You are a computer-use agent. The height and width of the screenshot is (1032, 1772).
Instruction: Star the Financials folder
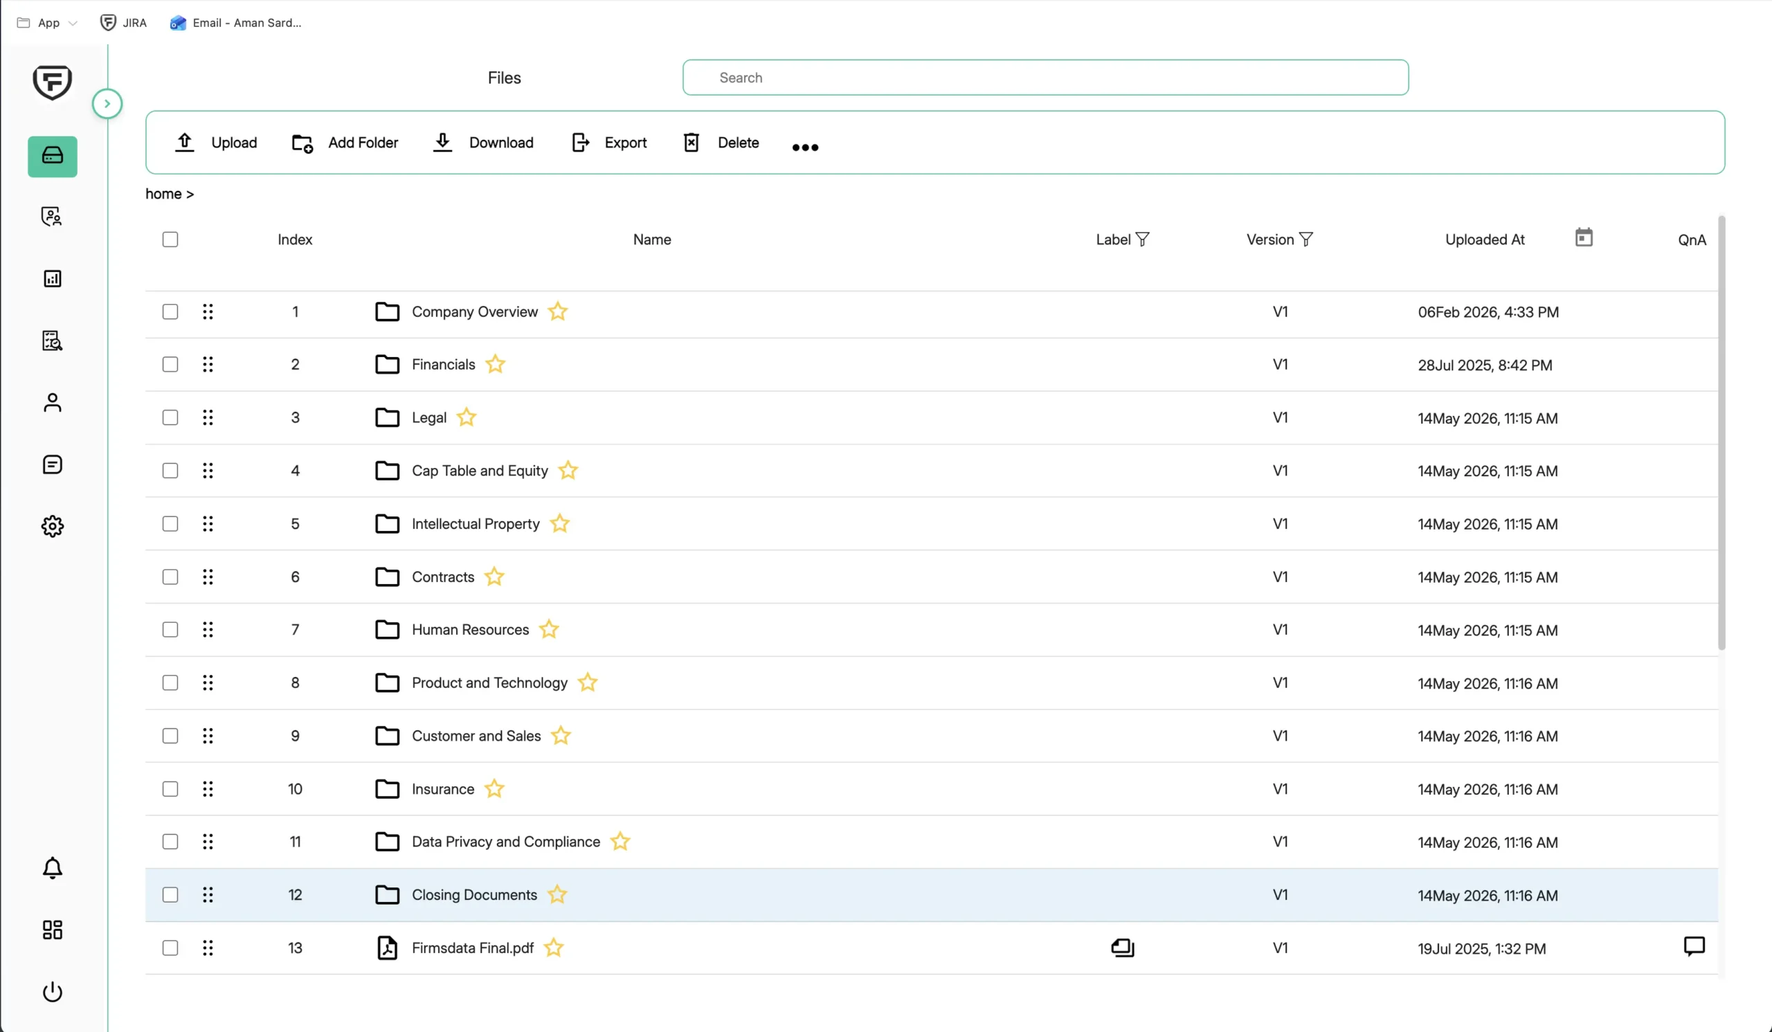(x=495, y=364)
